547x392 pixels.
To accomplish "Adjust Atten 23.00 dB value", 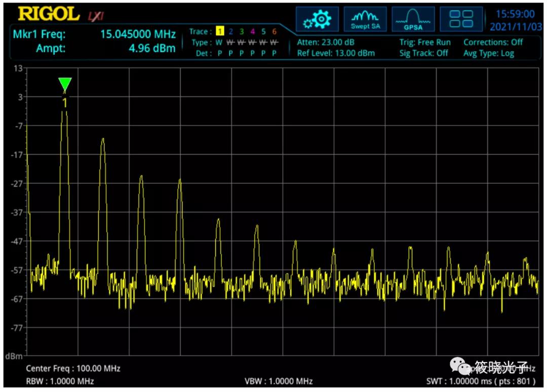I will (325, 43).
